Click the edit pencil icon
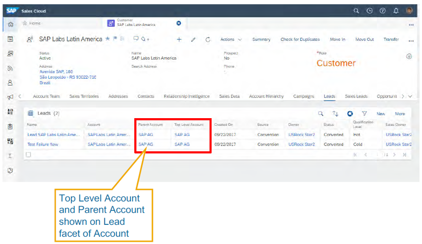This screenshot has width=422, height=244. click(x=193, y=39)
